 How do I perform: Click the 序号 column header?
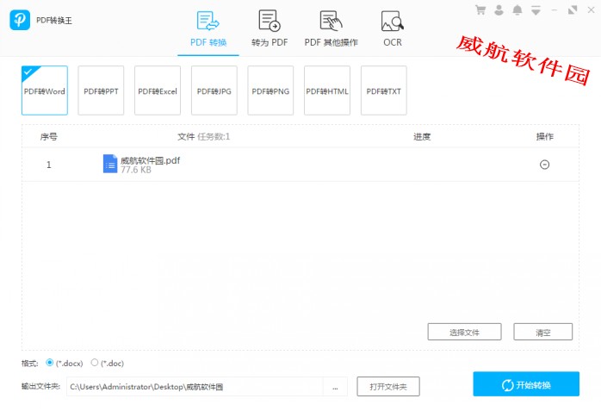click(x=49, y=136)
